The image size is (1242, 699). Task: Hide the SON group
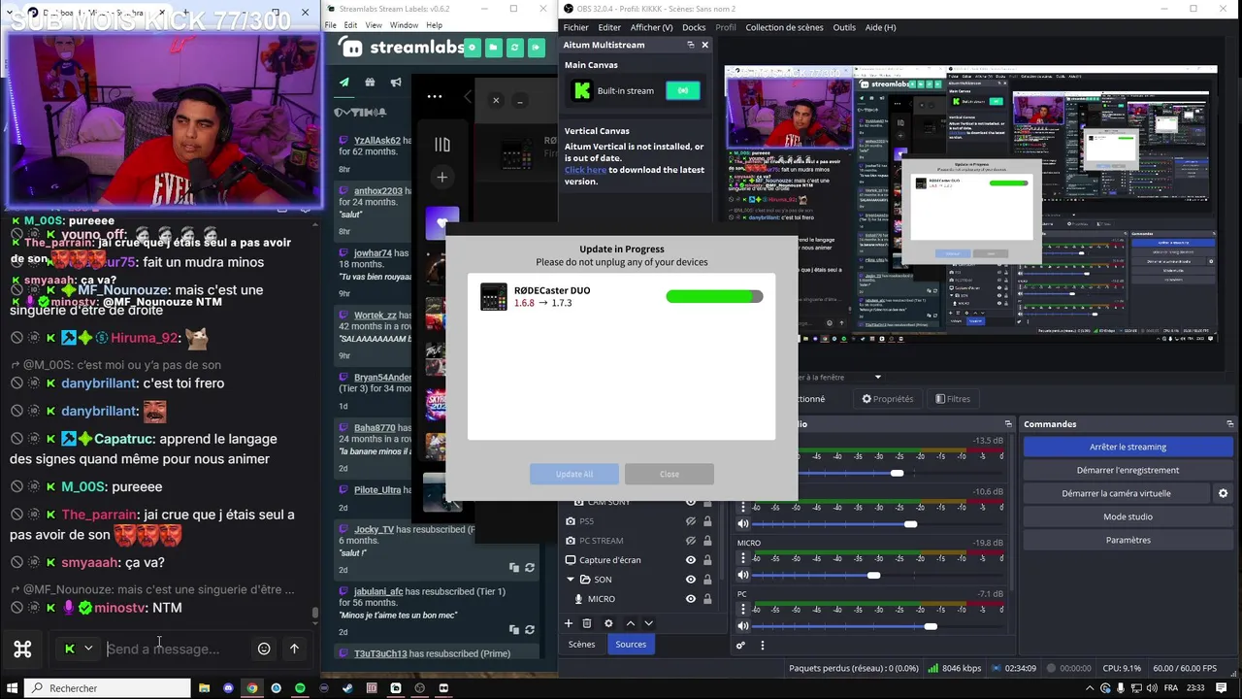691,580
